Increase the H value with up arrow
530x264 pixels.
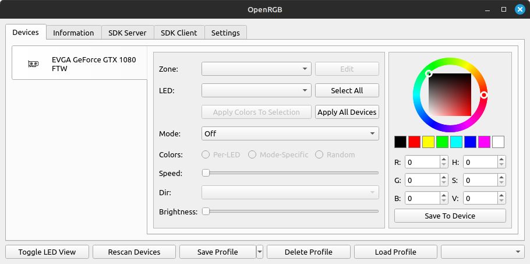pyautogui.click(x=502, y=159)
